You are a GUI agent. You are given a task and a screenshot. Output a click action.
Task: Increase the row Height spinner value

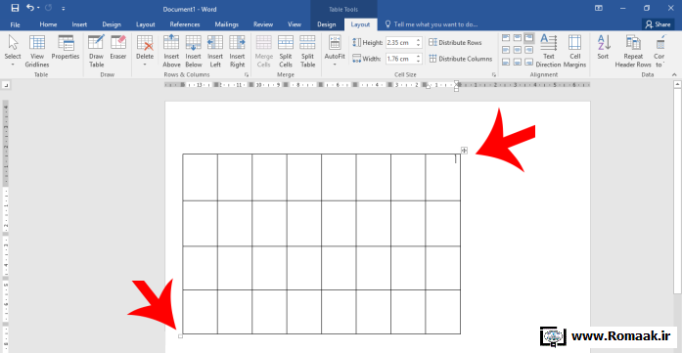[x=419, y=40]
